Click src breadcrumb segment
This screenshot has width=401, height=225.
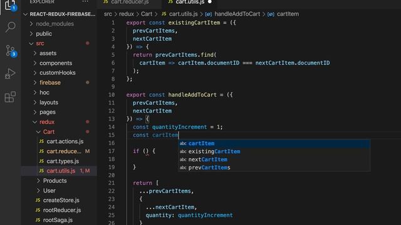[x=108, y=14]
